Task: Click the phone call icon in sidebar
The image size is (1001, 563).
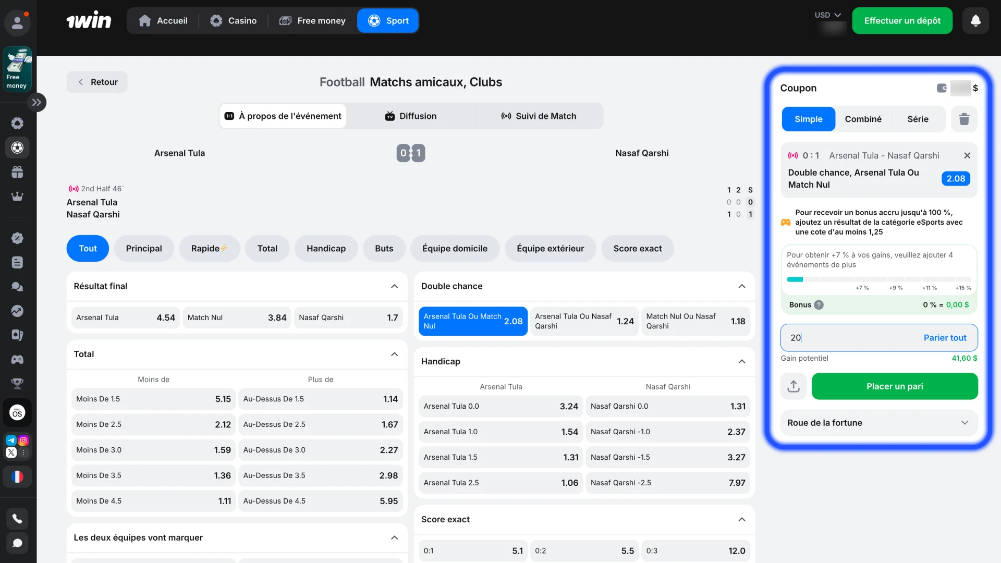Action: [x=17, y=519]
